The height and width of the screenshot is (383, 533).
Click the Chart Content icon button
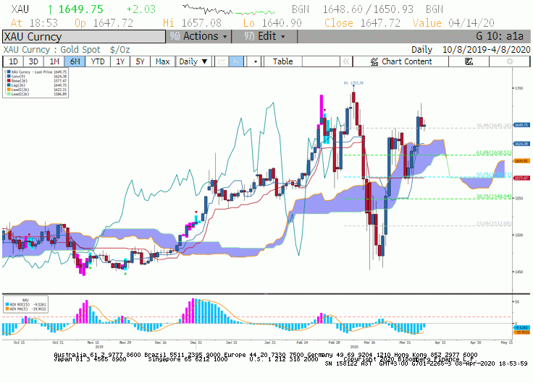click(400, 61)
